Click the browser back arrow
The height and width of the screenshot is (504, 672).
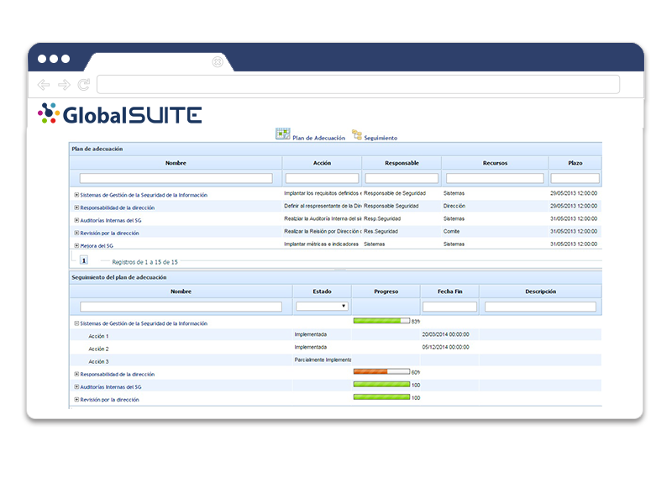[42, 84]
